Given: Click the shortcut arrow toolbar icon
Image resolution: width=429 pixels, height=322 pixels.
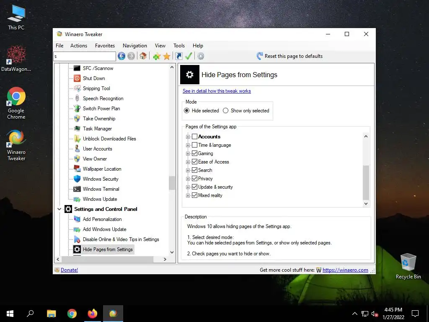Looking at the screenshot, I should pyautogui.click(x=178, y=56).
